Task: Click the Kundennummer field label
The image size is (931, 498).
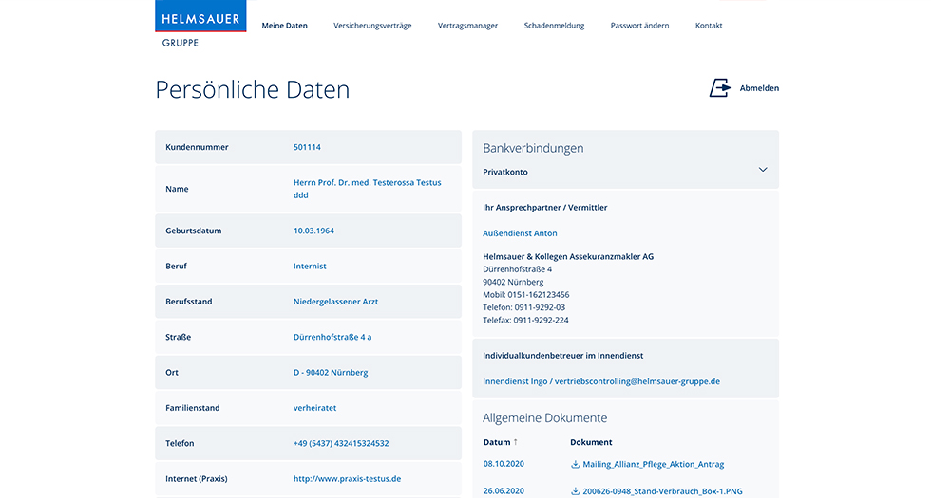Action: pyautogui.click(x=198, y=147)
